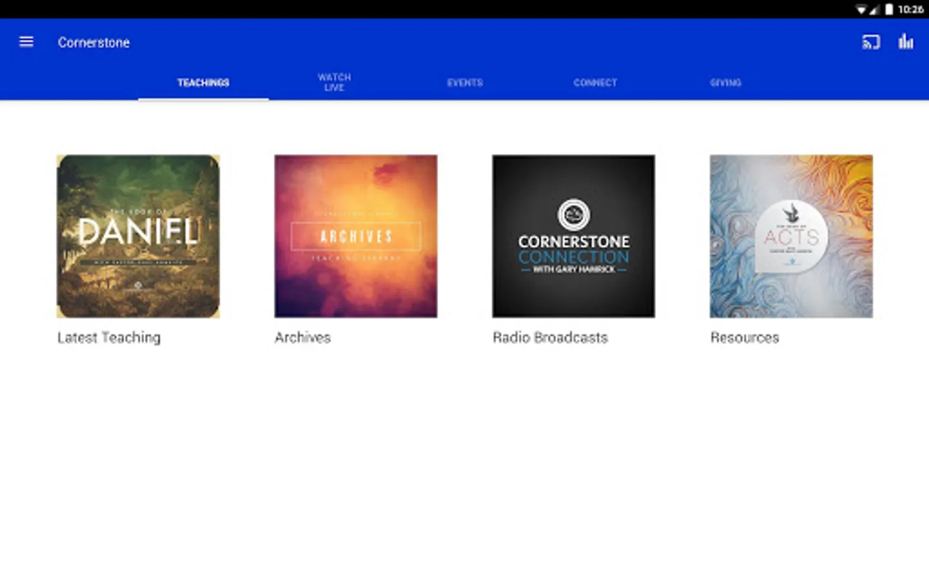
Task: Tap the 10:26 clock in status bar
Action: coord(910,9)
